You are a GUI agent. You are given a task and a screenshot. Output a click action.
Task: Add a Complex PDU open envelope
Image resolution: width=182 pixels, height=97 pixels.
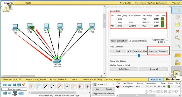178,63
